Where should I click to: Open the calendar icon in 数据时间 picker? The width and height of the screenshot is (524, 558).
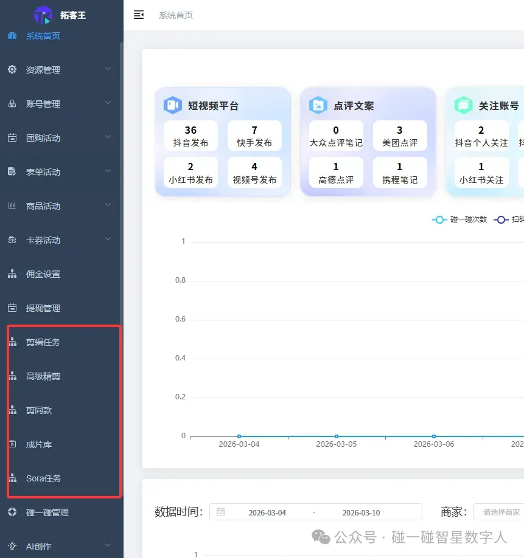(220, 511)
